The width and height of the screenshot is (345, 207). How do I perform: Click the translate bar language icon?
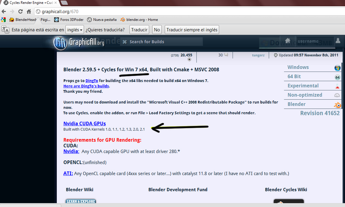point(5,30)
